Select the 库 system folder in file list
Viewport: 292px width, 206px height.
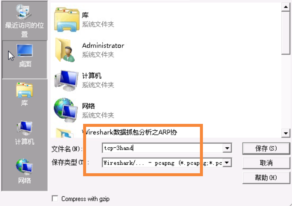click(84, 19)
